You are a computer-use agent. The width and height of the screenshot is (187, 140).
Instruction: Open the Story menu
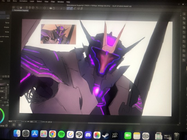click(15, 1)
